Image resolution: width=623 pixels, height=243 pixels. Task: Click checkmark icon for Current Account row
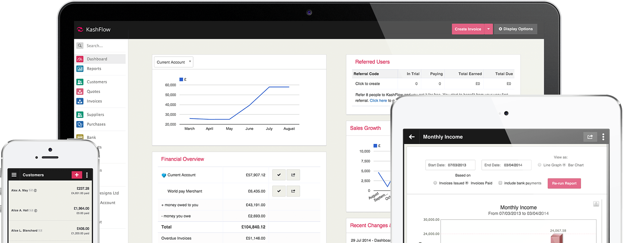pos(279,175)
